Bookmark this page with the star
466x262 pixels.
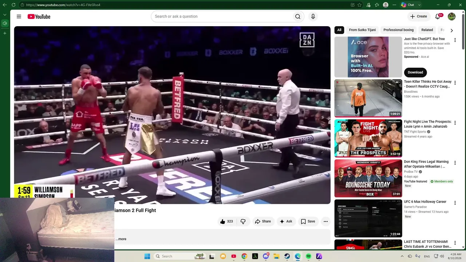click(x=360, y=5)
